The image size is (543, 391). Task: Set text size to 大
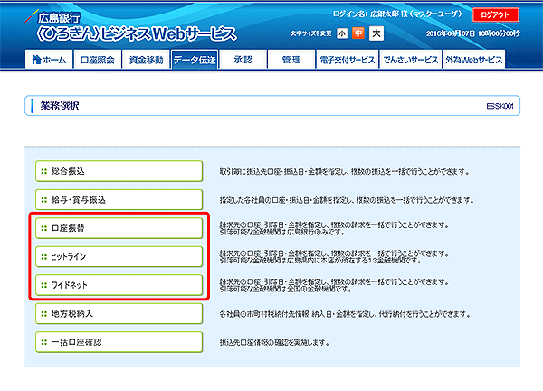(x=376, y=33)
